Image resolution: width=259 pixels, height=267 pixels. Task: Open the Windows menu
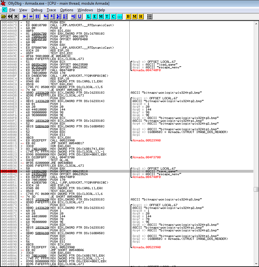[x=85, y=10]
